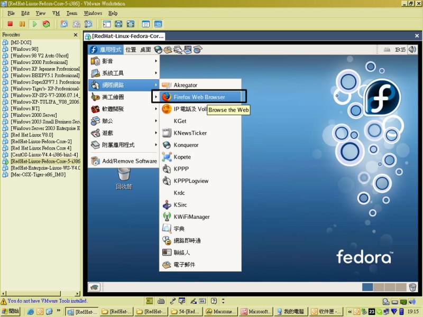423x317 pixels.
Task: Select KGet in the Internet submenu
Action: [x=200, y=121]
